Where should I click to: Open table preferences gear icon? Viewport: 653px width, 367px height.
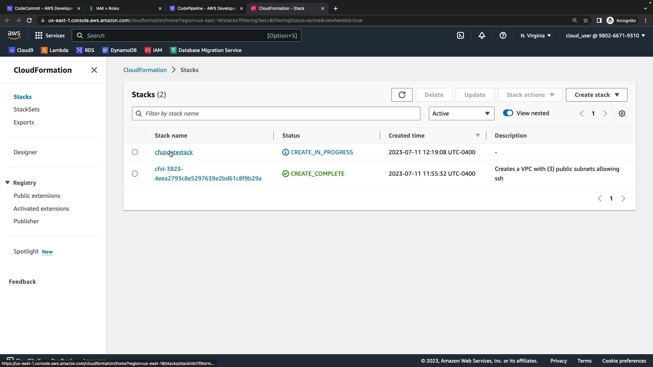pyautogui.click(x=622, y=113)
